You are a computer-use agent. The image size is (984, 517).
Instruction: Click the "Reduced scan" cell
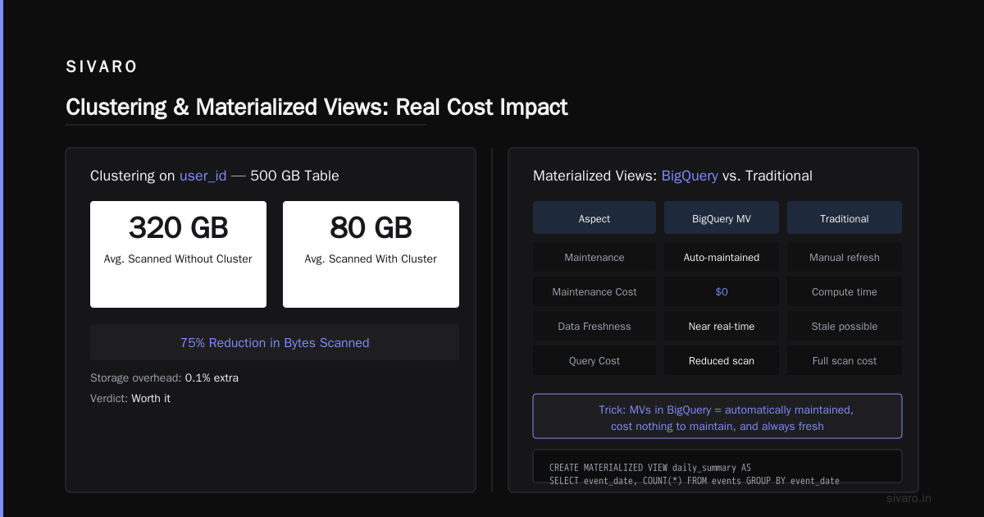pyautogui.click(x=722, y=360)
